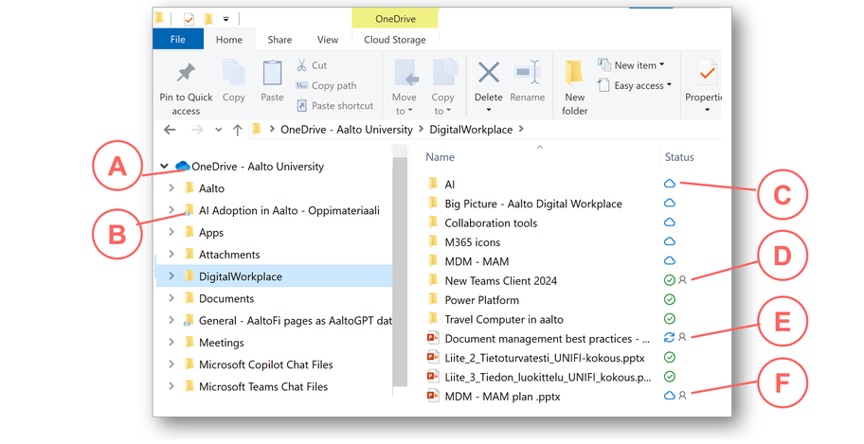This screenshot has width=864, height=444.
Task: Select Big Picture - Aalto Digital Workplace folder
Action: pos(532,204)
